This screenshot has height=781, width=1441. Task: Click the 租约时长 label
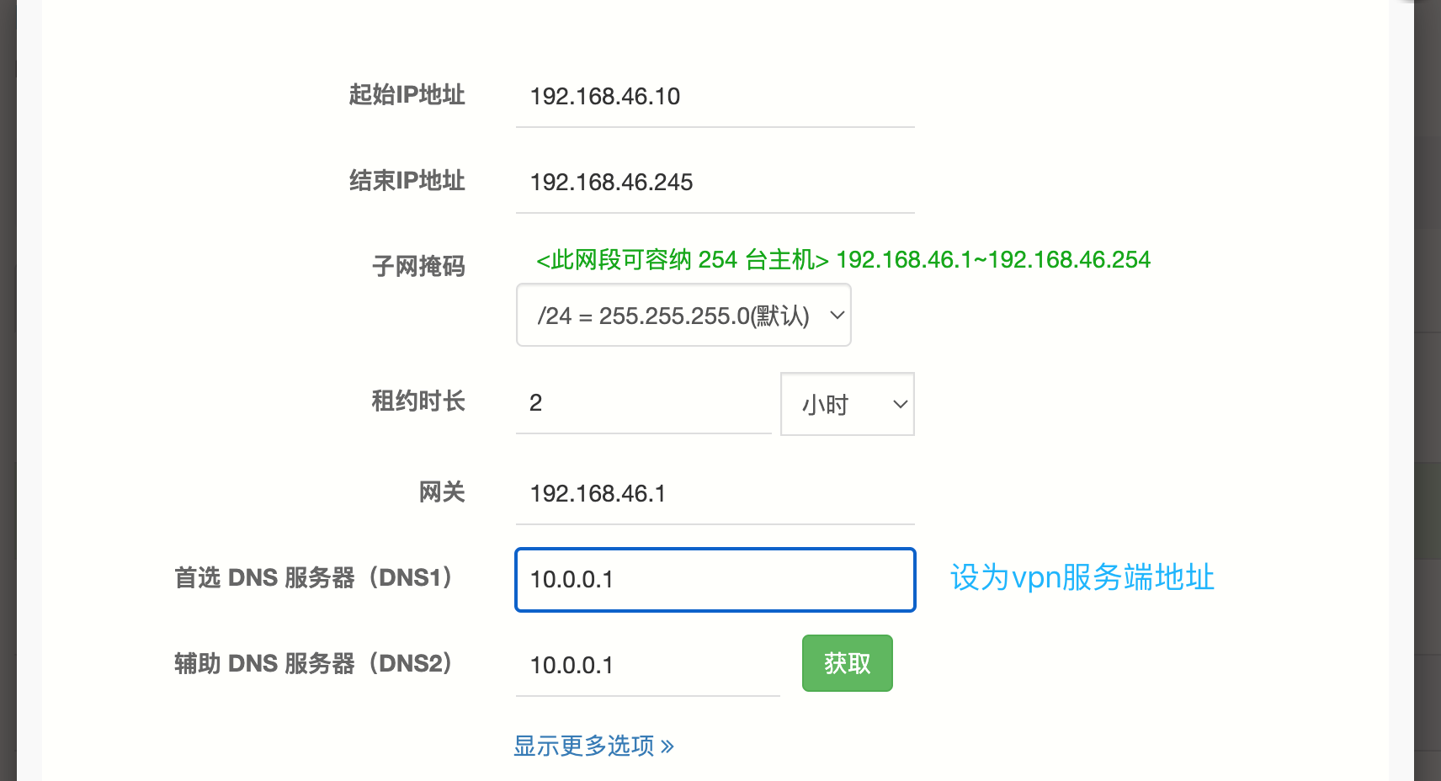[418, 401]
